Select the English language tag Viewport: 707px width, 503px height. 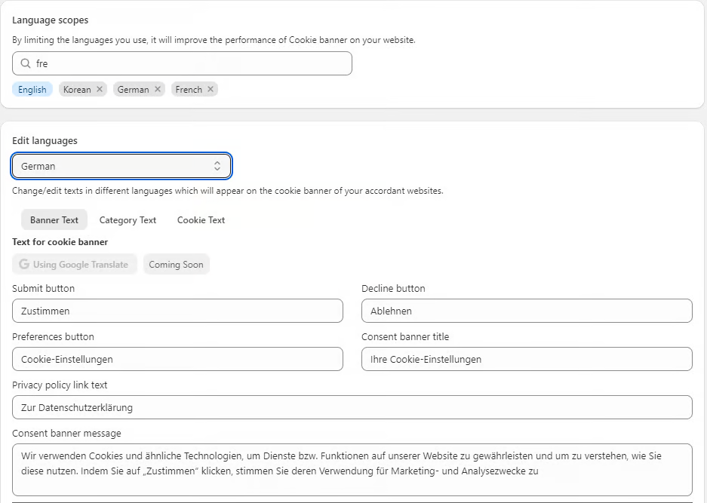(32, 90)
